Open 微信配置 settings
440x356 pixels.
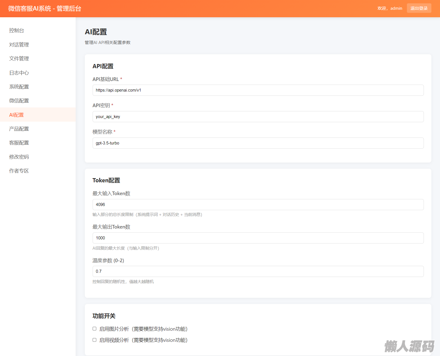coord(19,100)
